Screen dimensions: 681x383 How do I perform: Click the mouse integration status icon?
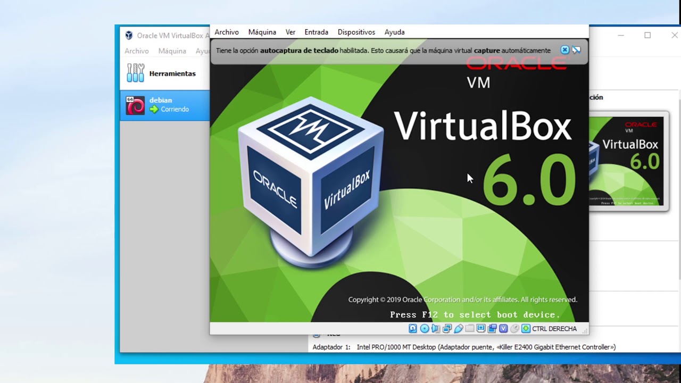pos(514,329)
